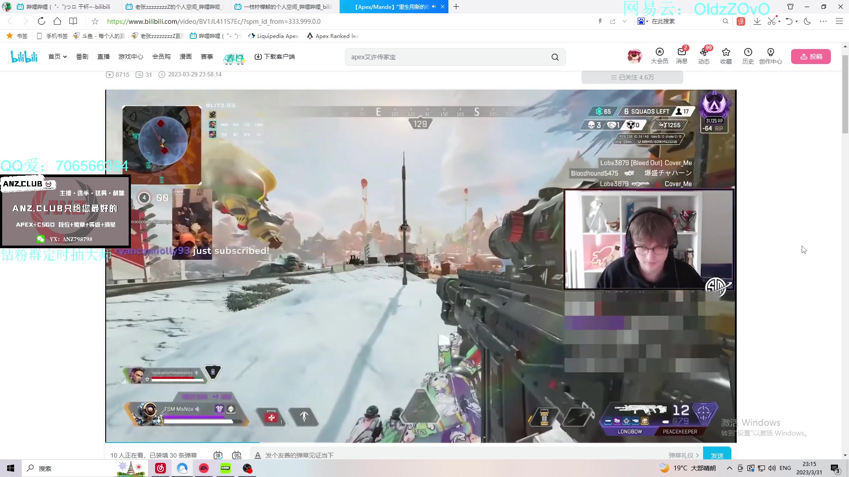Open the 手机书签 bookmark folder
Viewport: 849px width, 477px height.
[x=52, y=36]
